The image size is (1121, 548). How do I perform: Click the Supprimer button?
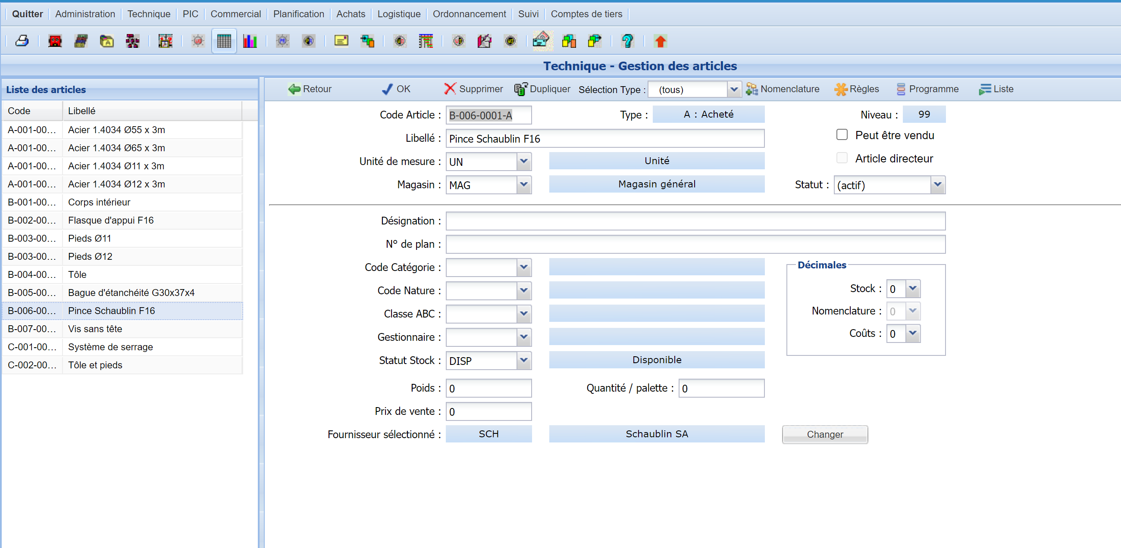(x=473, y=89)
